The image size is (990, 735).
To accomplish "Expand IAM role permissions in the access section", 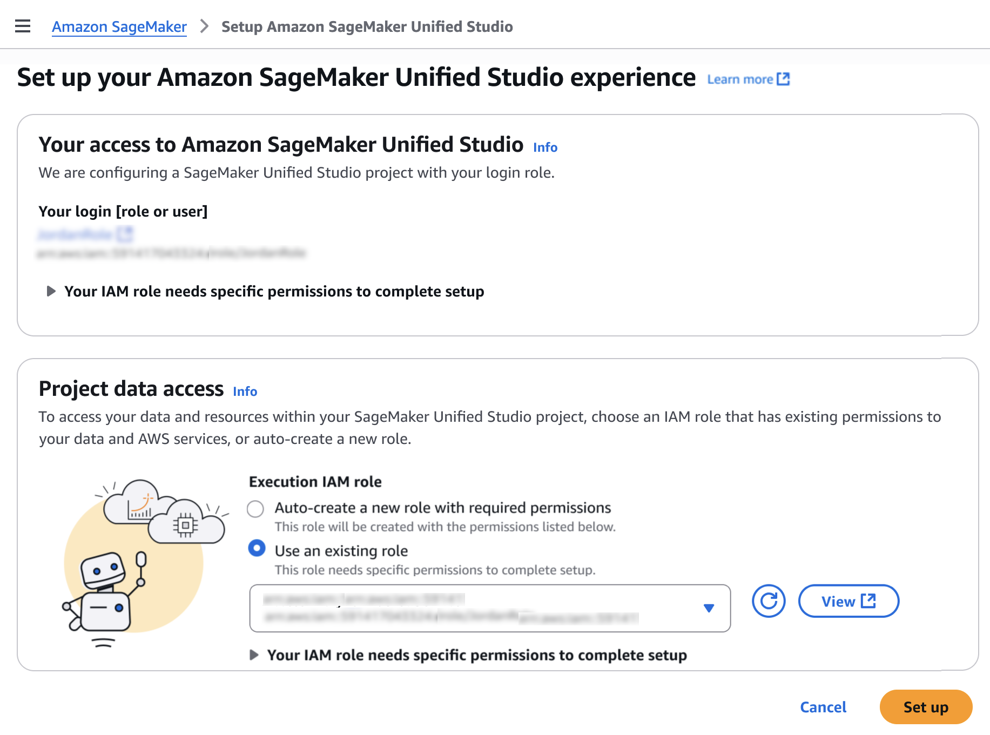I will coord(51,292).
